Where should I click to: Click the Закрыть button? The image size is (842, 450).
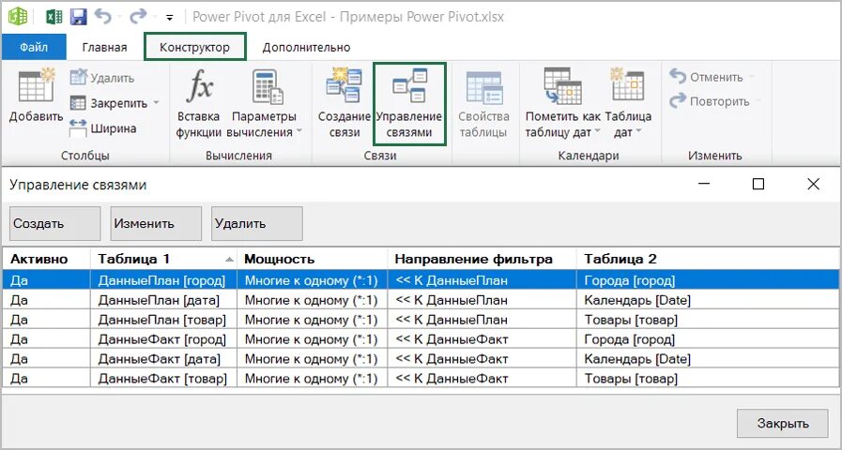783,423
